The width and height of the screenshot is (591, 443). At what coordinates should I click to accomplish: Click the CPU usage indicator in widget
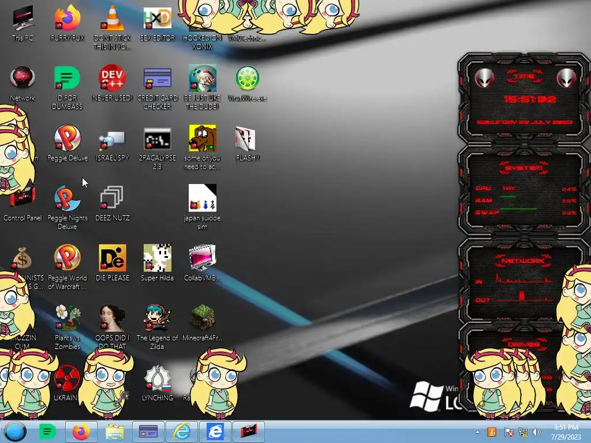tap(508, 188)
